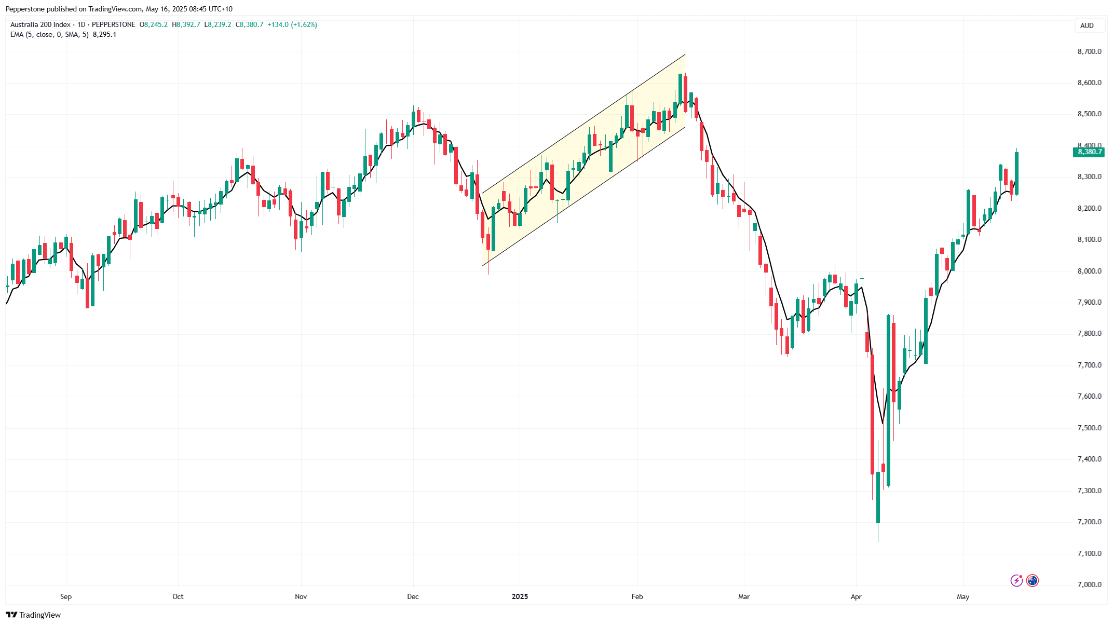The image size is (1113, 625).
Task: Click the May label on time axis
Action: pyautogui.click(x=963, y=596)
